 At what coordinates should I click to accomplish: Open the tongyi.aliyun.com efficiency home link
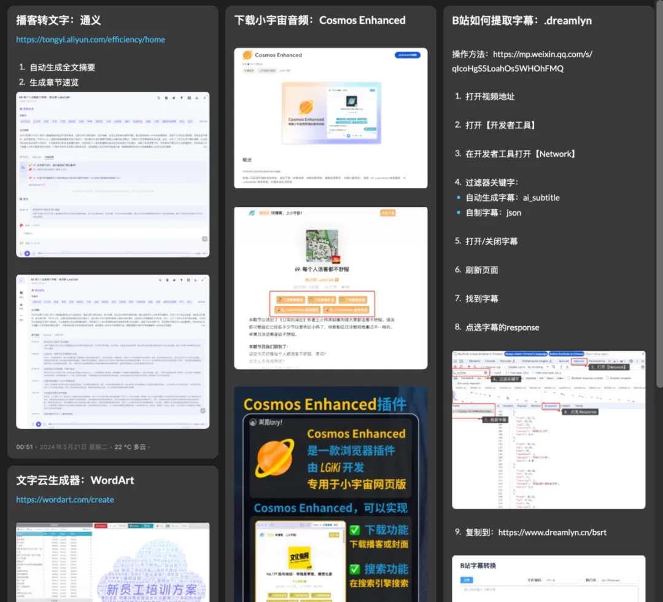pos(90,40)
